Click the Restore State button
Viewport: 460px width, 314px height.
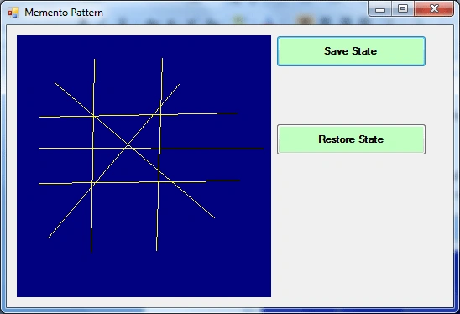click(x=351, y=139)
